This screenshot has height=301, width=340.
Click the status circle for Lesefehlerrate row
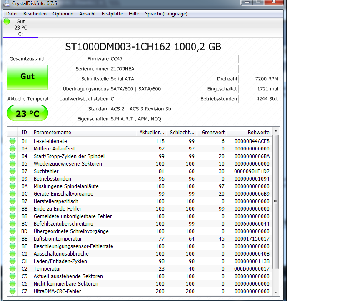click(x=12, y=141)
